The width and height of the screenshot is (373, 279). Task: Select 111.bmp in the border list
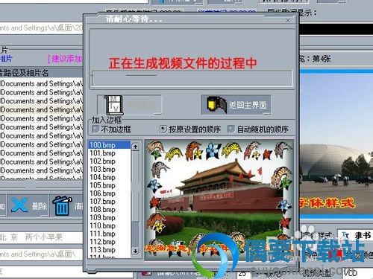(x=110, y=234)
